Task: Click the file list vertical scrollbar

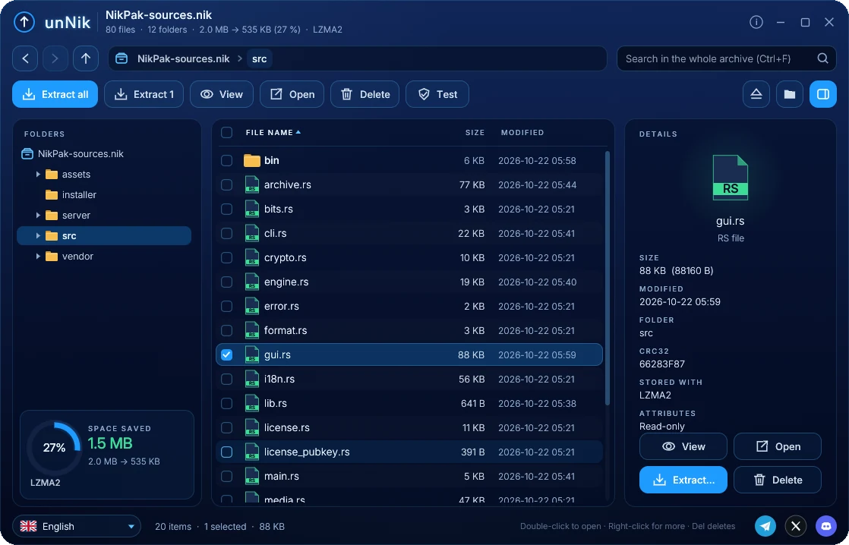Action: (x=607, y=278)
